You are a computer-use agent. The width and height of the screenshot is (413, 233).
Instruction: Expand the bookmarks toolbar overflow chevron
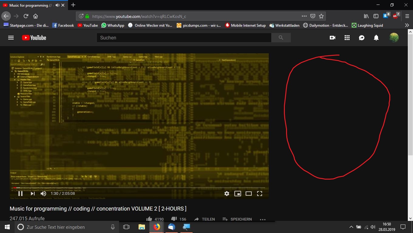pos(407,25)
